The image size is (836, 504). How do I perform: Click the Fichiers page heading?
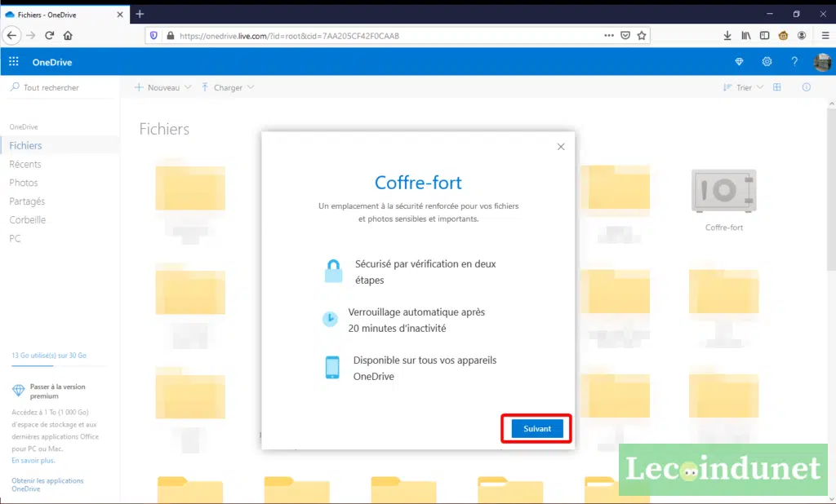click(164, 129)
